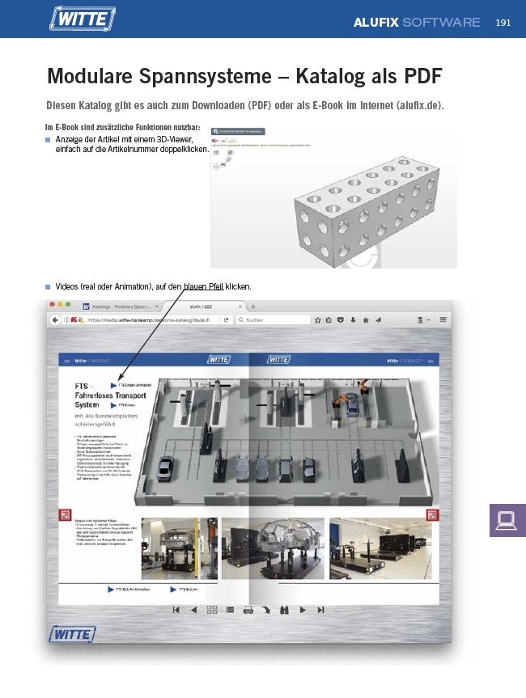Click the WITTE logo in viewer corner
Image resolution: width=526 pixels, height=698 pixels.
[x=72, y=634]
